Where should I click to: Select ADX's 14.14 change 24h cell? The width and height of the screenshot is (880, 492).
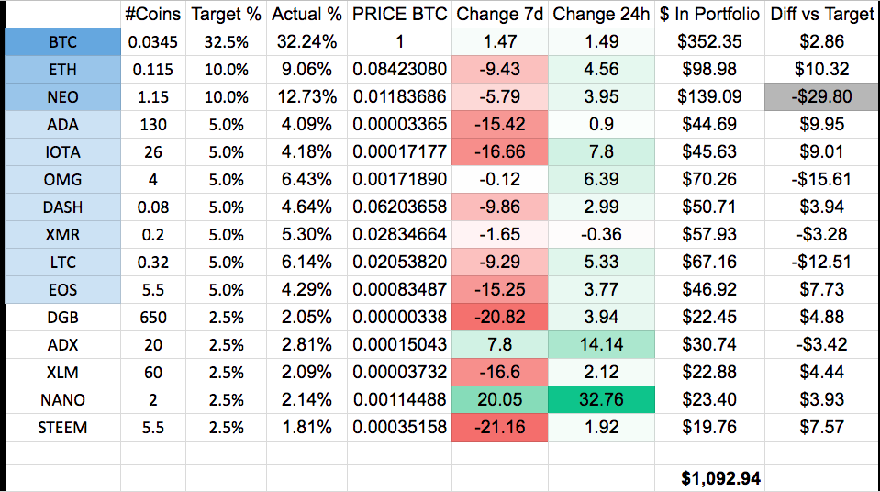[599, 345]
